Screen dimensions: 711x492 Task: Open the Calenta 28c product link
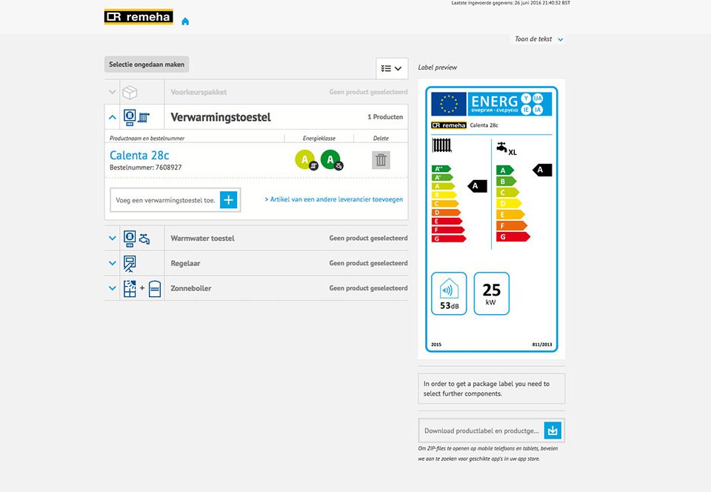[x=139, y=155]
